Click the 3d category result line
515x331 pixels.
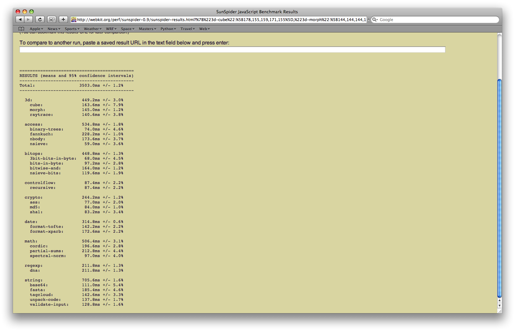74,100
